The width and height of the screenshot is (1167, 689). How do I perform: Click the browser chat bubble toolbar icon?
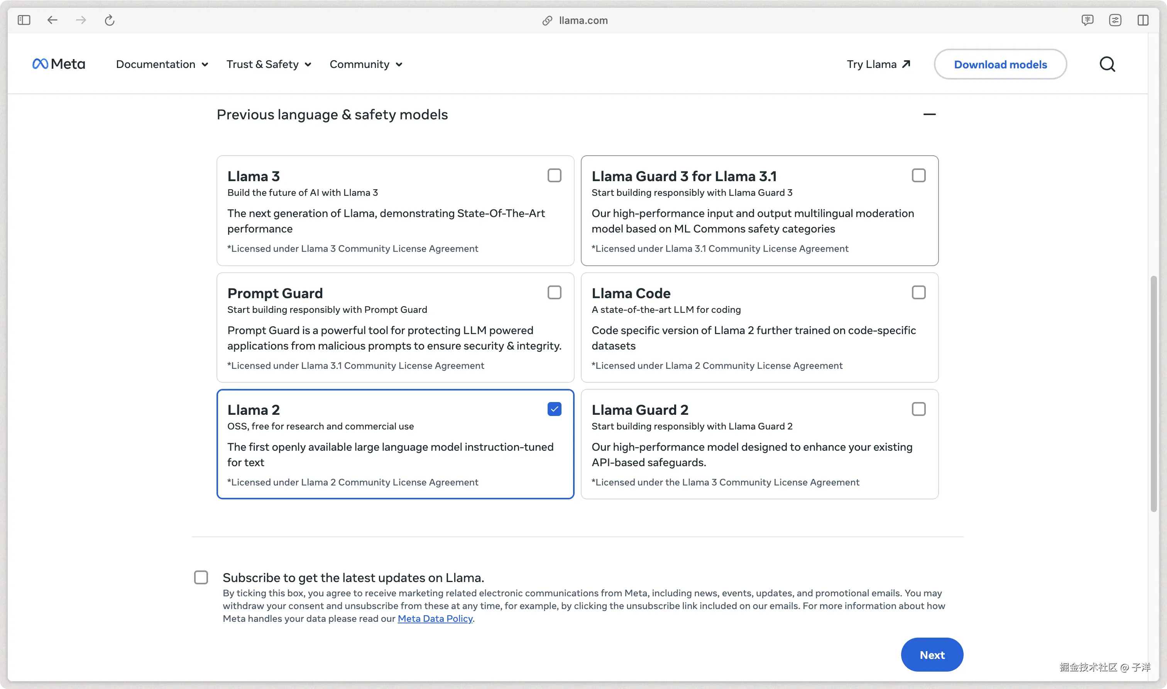click(x=1087, y=20)
